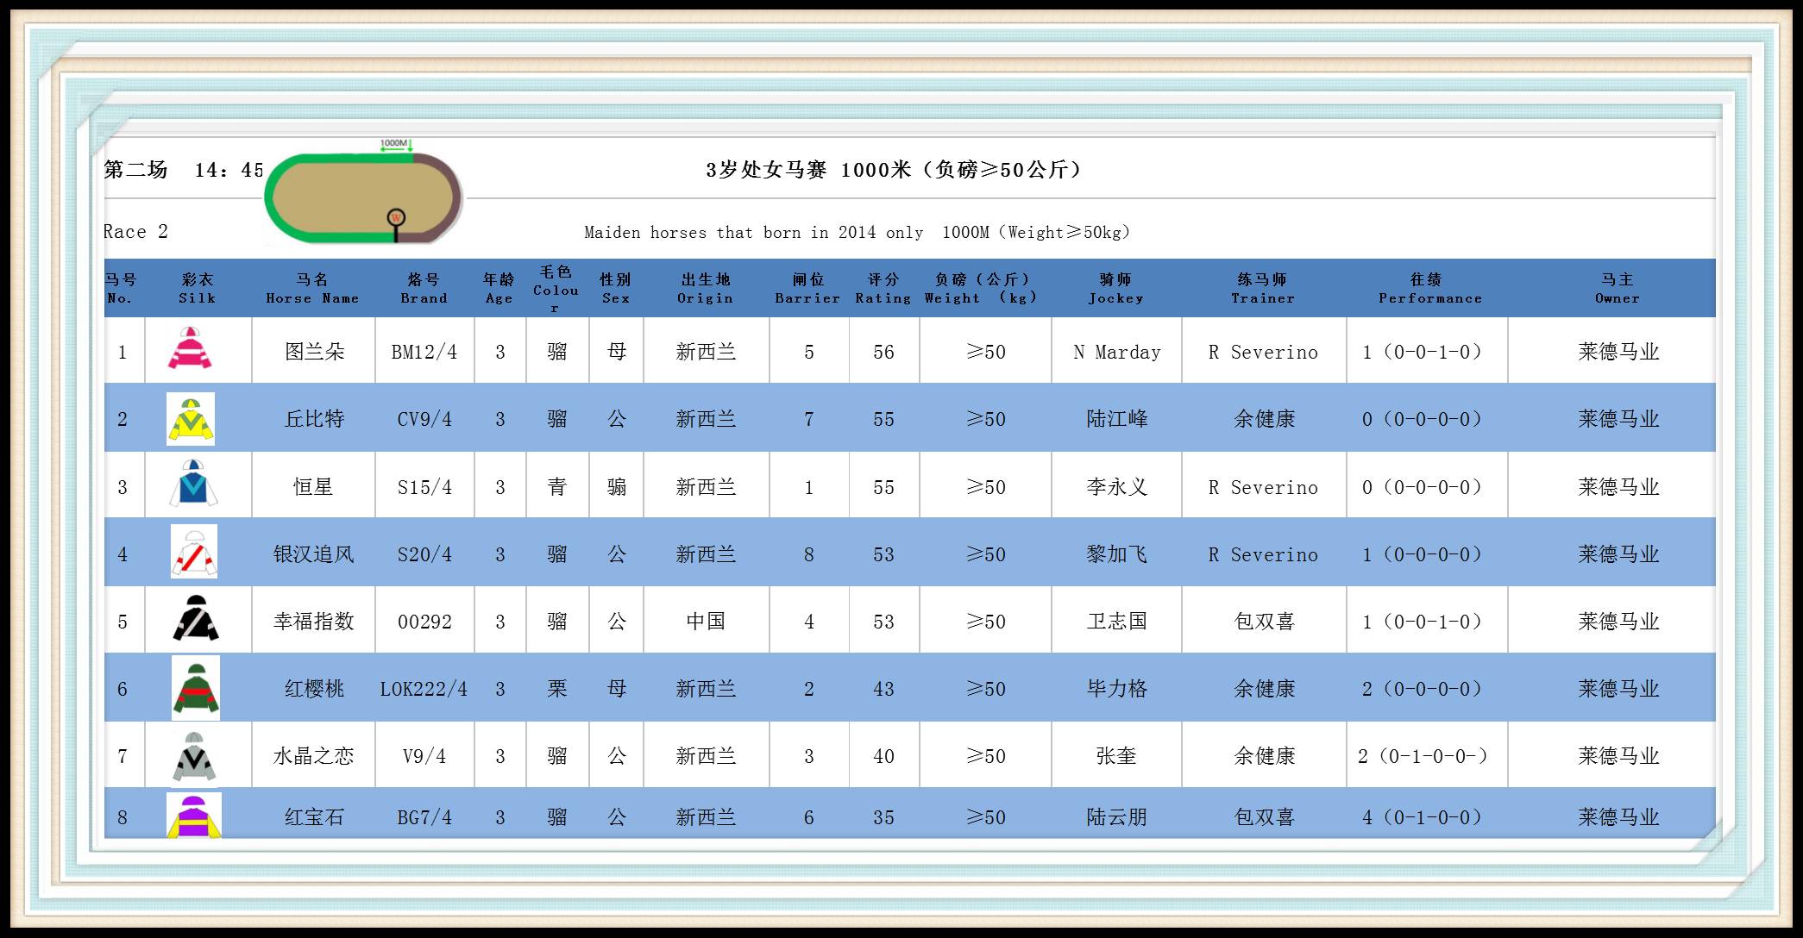Click the green red-band silk icon for 红樱桃
The height and width of the screenshot is (938, 1803).
(196, 688)
